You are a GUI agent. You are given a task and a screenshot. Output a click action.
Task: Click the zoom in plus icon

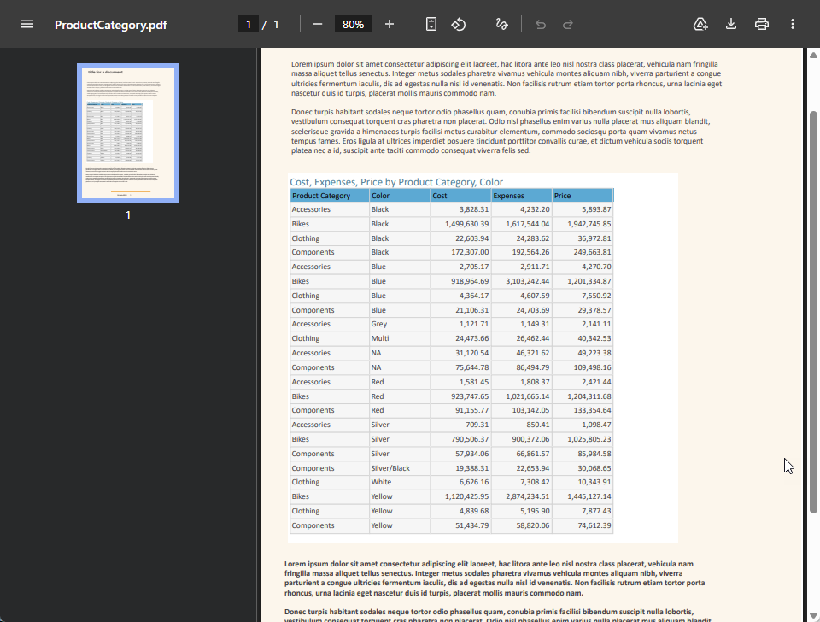tap(389, 24)
